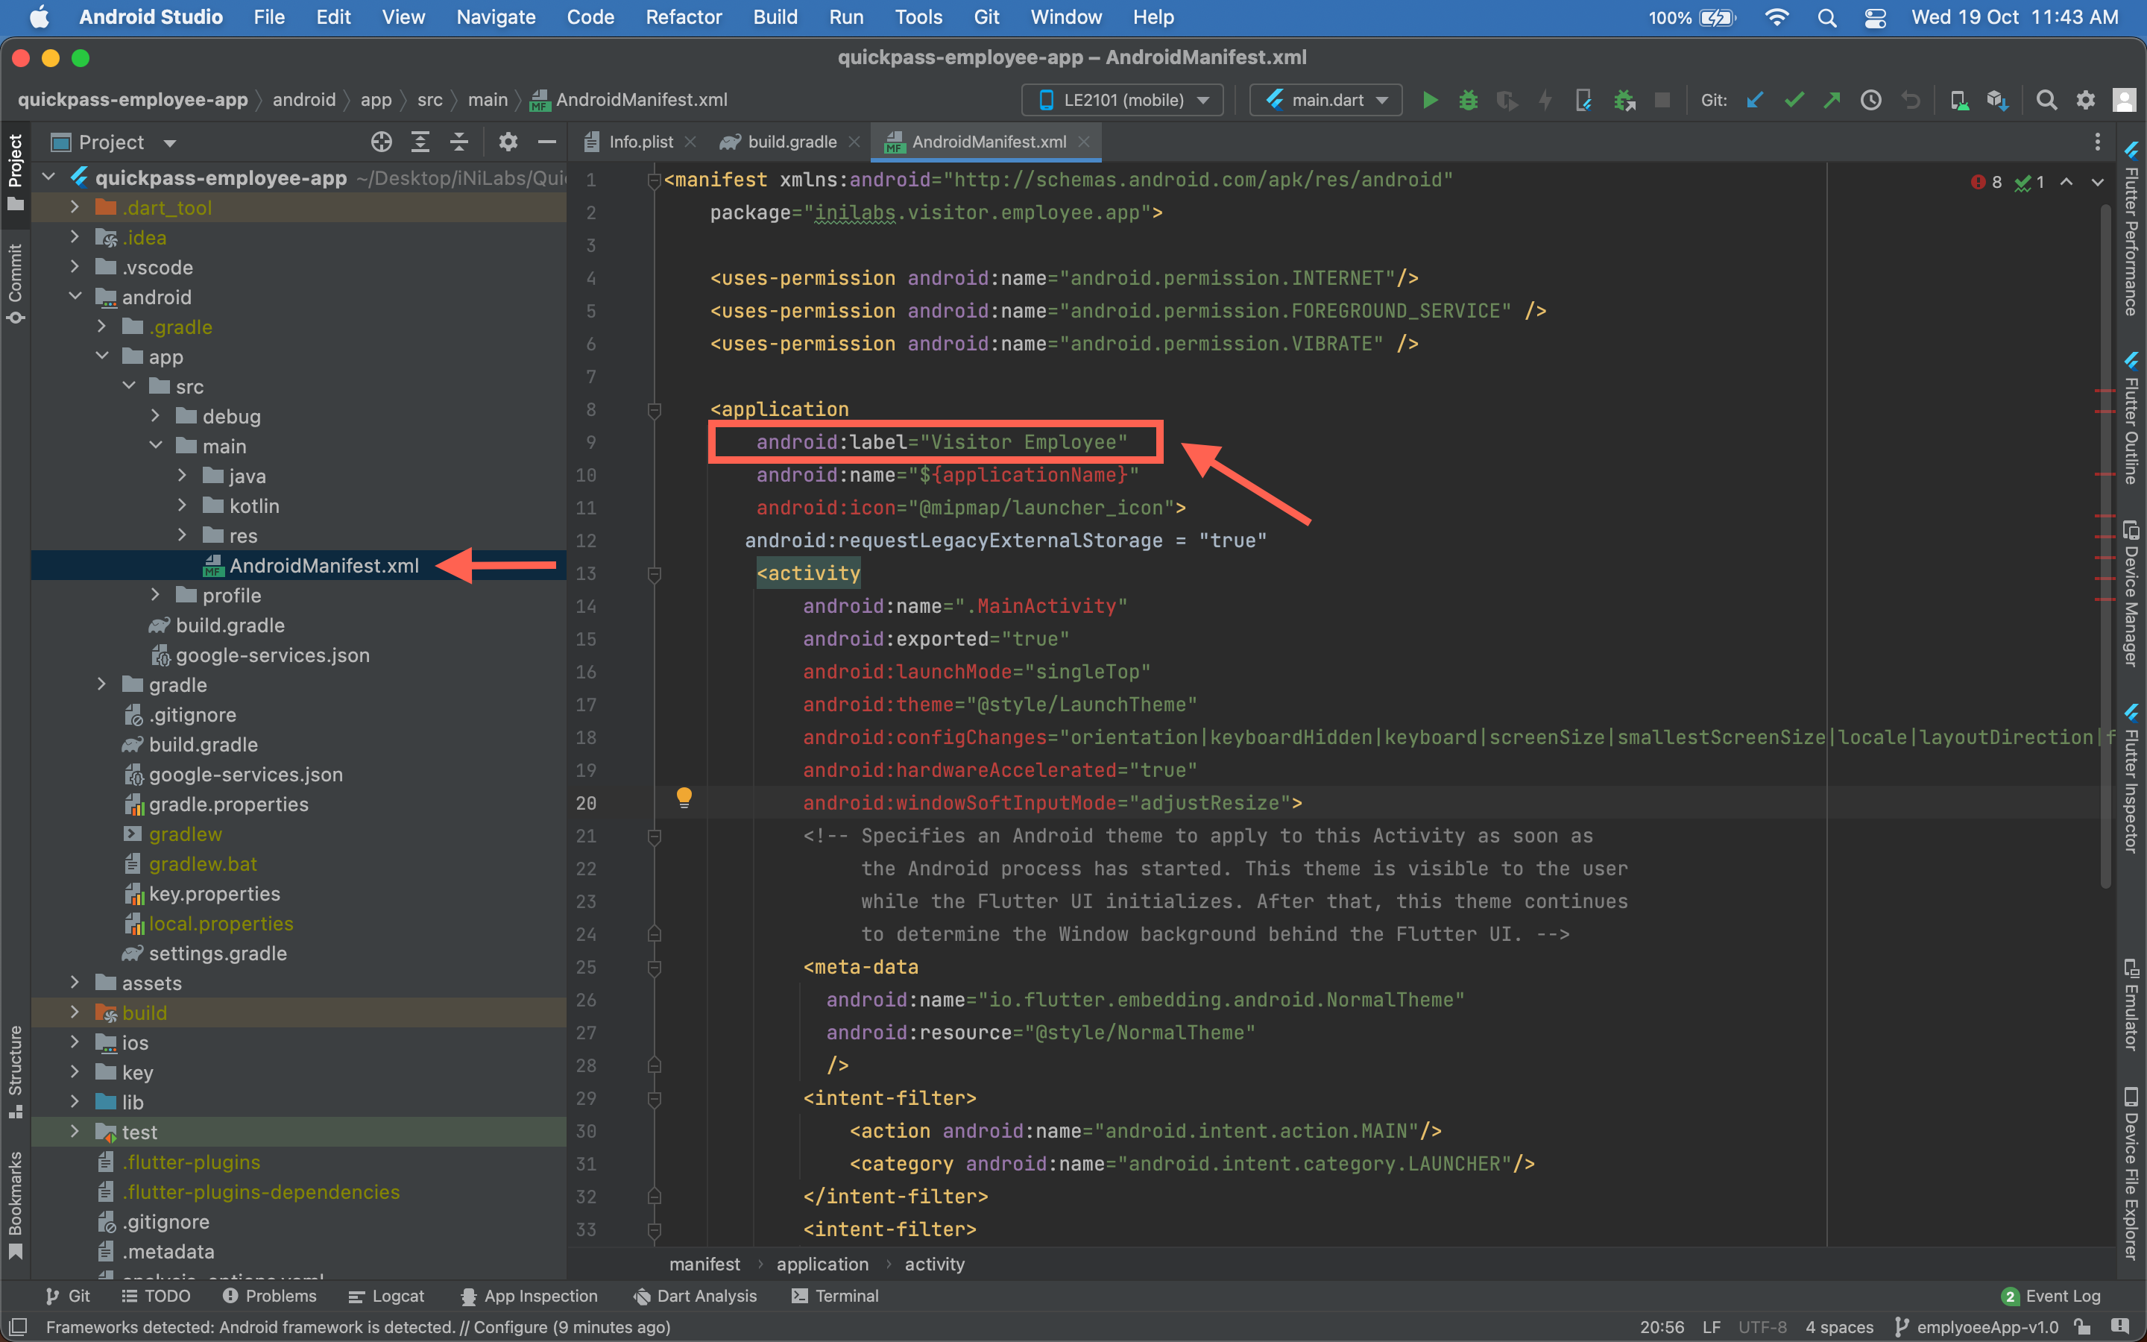Jump to the previous highlighted error
This screenshot has width=2147, height=1342.
pos(2066,182)
